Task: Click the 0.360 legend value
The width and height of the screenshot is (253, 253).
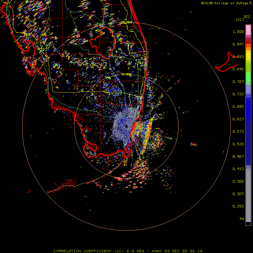Action: click(x=238, y=182)
